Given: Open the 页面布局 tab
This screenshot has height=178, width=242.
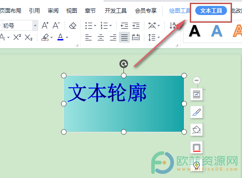Looking at the screenshot, I should [10, 10].
